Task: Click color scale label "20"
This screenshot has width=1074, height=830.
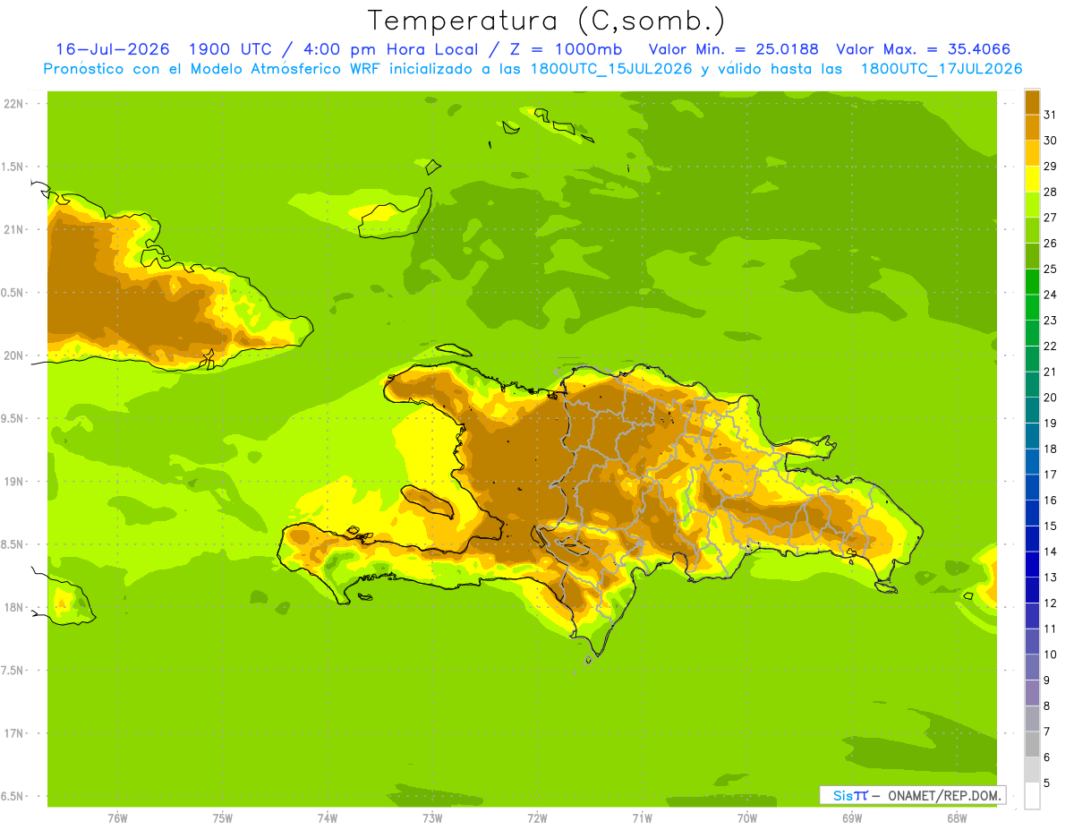Action: tap(1051, 398)
